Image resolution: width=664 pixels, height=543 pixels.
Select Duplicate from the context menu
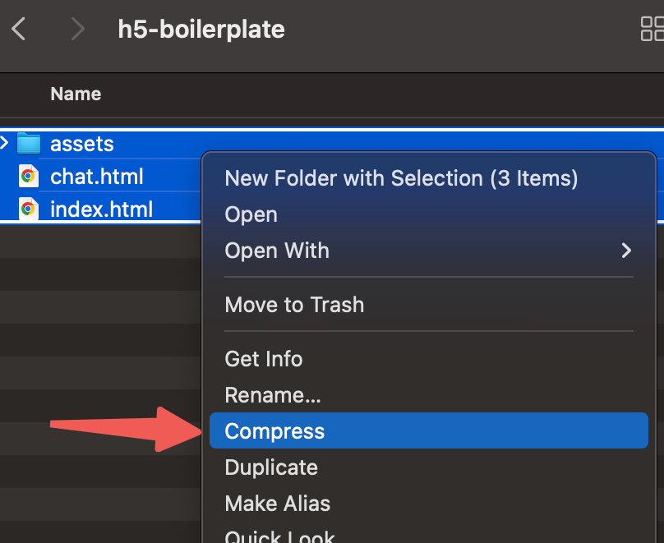(271, 467)
